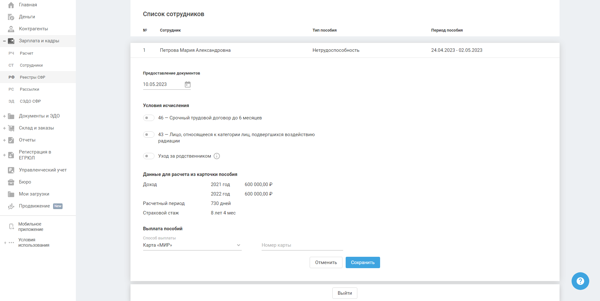Click the Документы и ЭДО folder icon
Screen dimensions: 600x301
[11, 116]
